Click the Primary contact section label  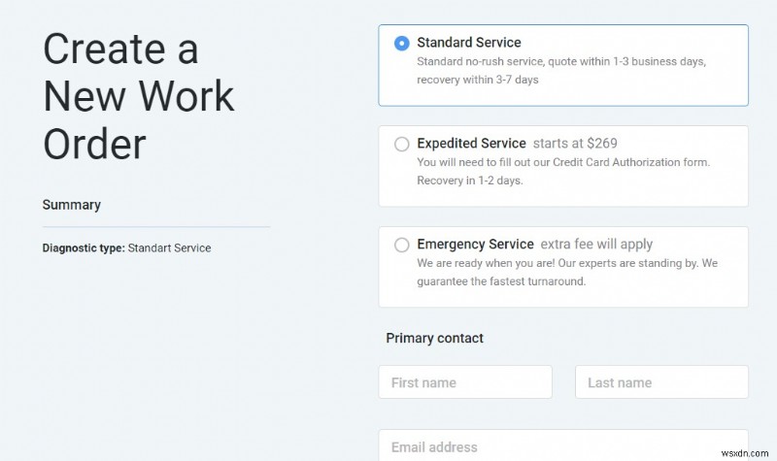[434, 338]
